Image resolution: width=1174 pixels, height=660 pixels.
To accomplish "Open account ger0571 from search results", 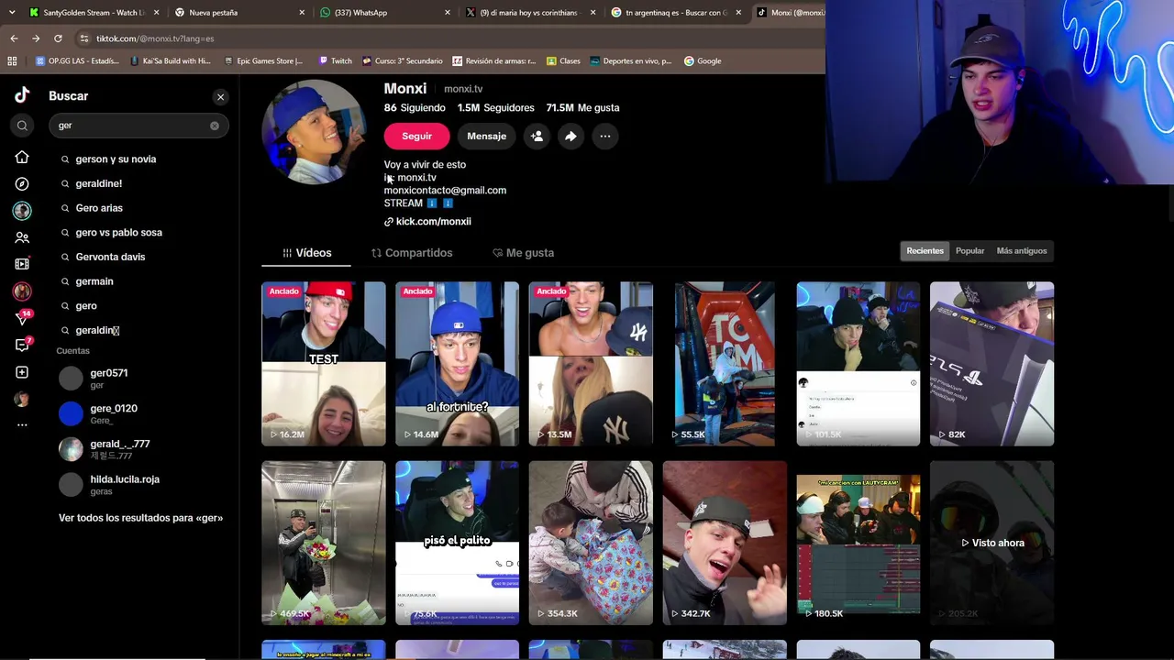I will pyautogui.click(x=142, y=378).
